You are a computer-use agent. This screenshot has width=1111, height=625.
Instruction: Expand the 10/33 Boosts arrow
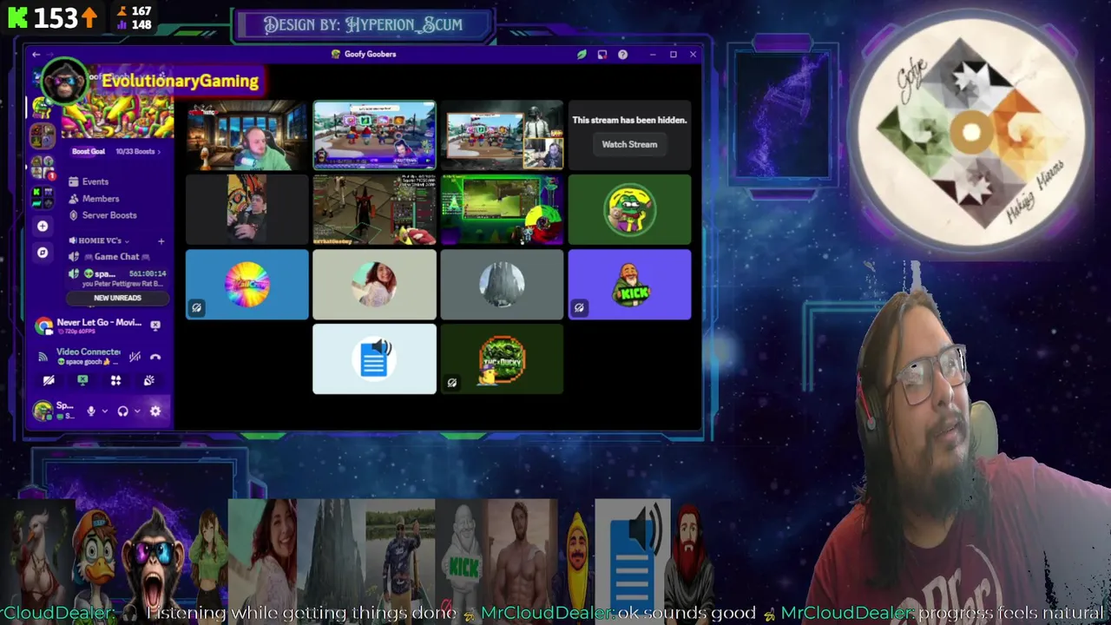tap(159, 151)
